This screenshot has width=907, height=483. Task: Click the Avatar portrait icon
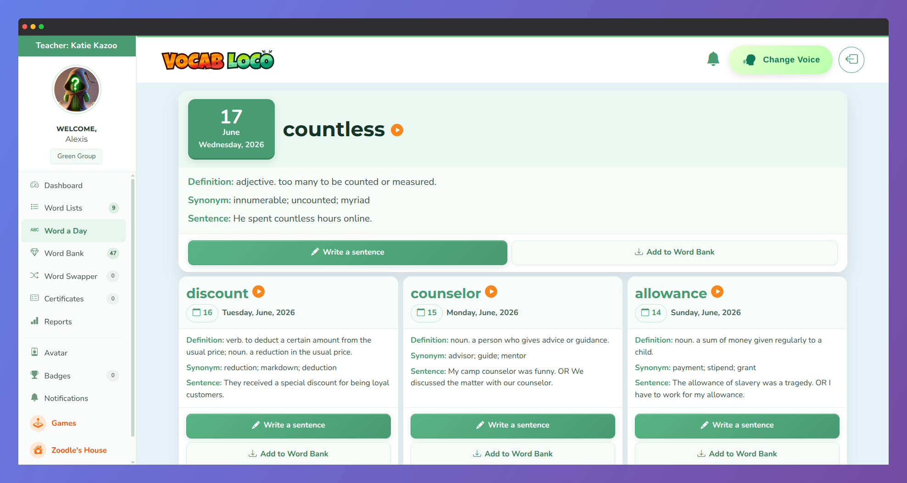34,352
